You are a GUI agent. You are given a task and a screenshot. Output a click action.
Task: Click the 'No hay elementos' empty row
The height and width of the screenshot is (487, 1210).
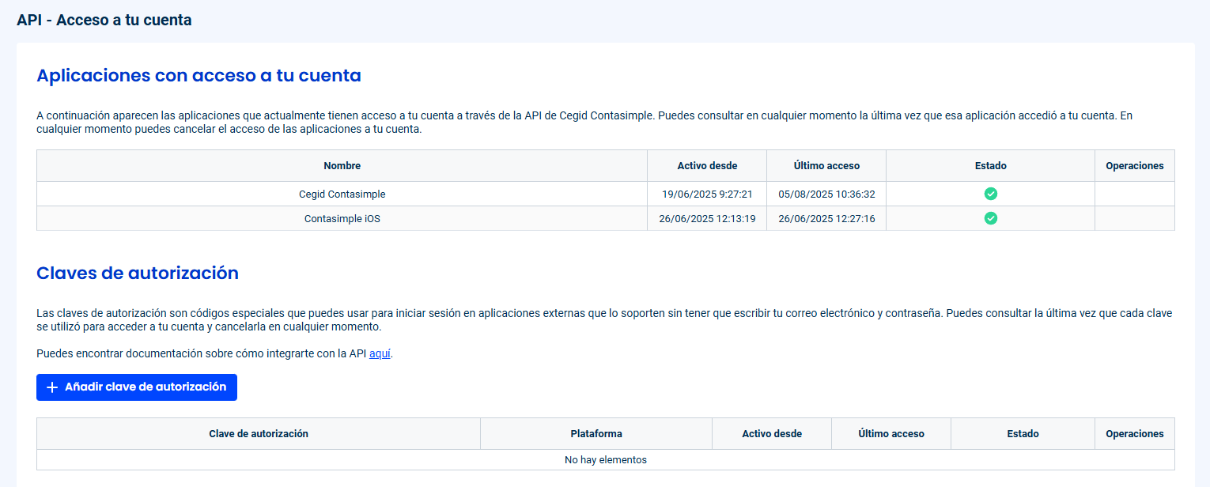coord(606,459)
